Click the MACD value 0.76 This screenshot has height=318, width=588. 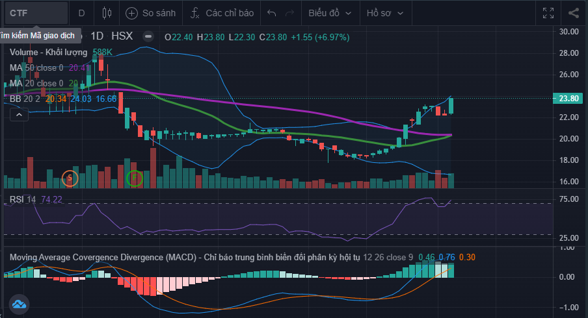point(447,258)
